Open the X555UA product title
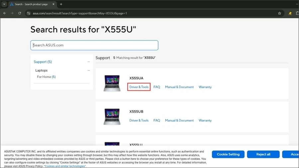This screenshot has height=168, width=299. pyautogui.click(x=136, y=78)
